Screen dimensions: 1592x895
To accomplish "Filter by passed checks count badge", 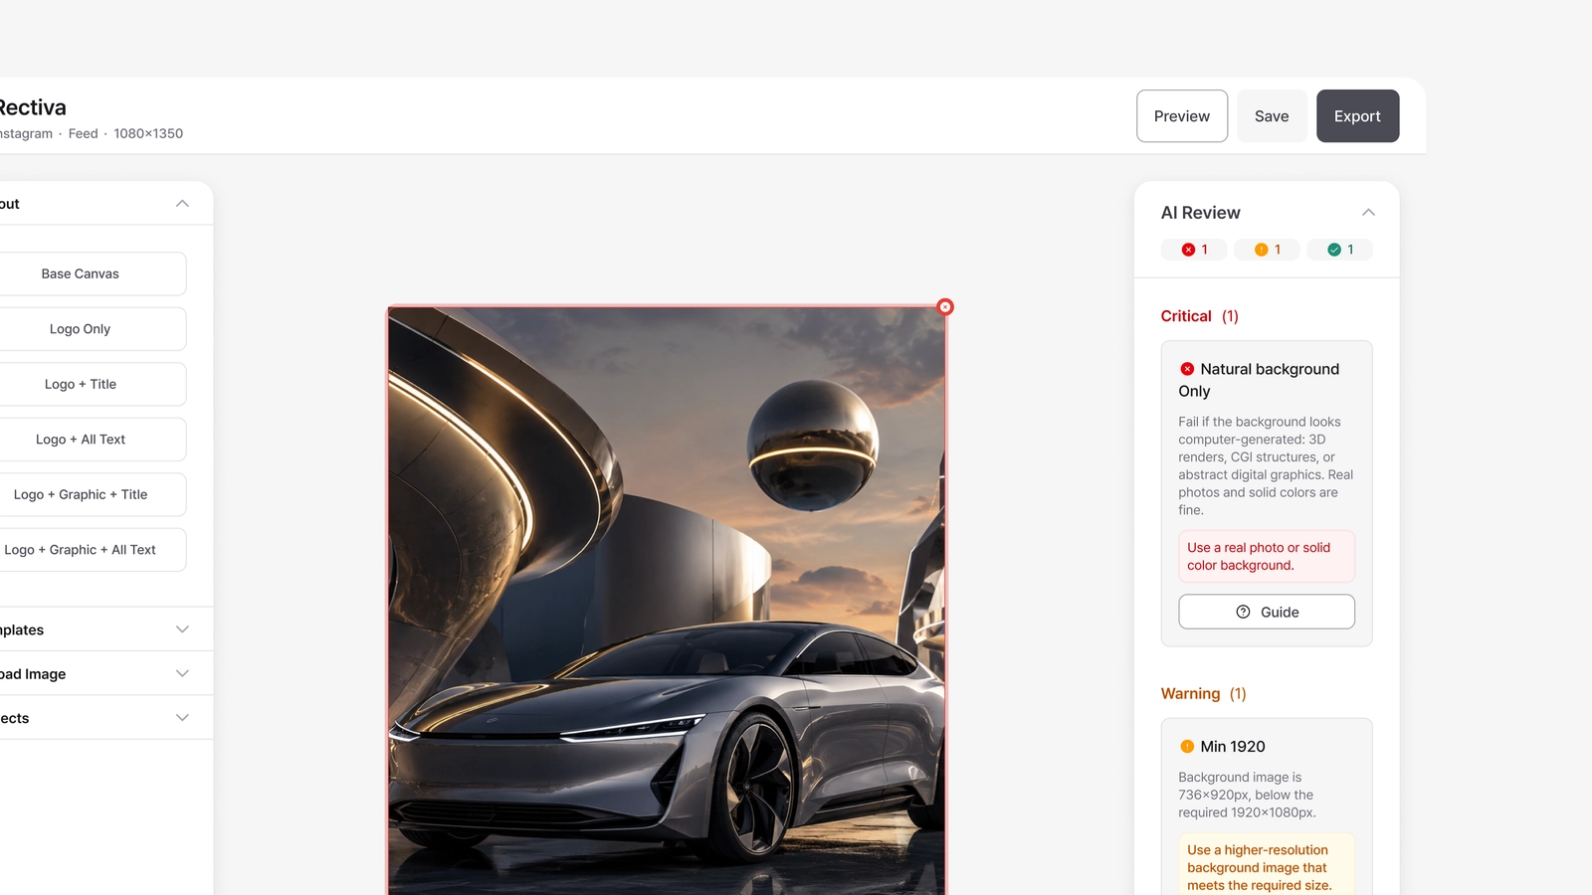I will tap(1340, 250).
